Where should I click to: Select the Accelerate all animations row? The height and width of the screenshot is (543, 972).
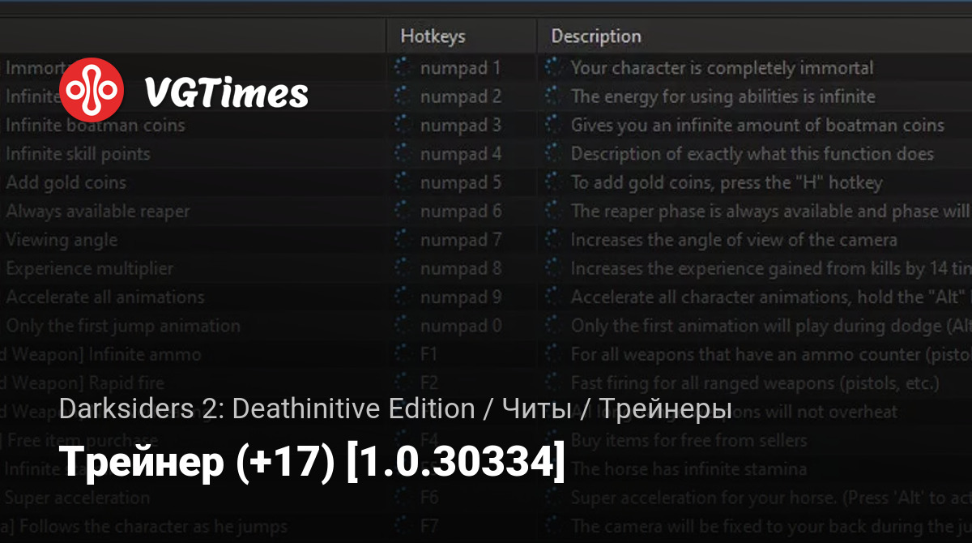click(105, 297)
